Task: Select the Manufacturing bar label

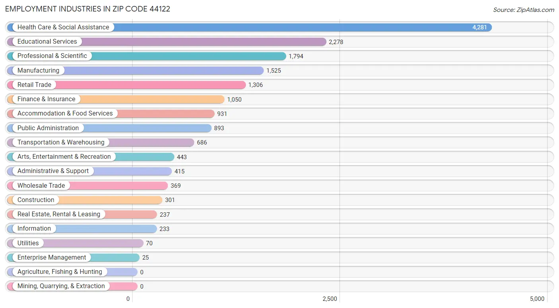Action: click(x=38, y=70)
